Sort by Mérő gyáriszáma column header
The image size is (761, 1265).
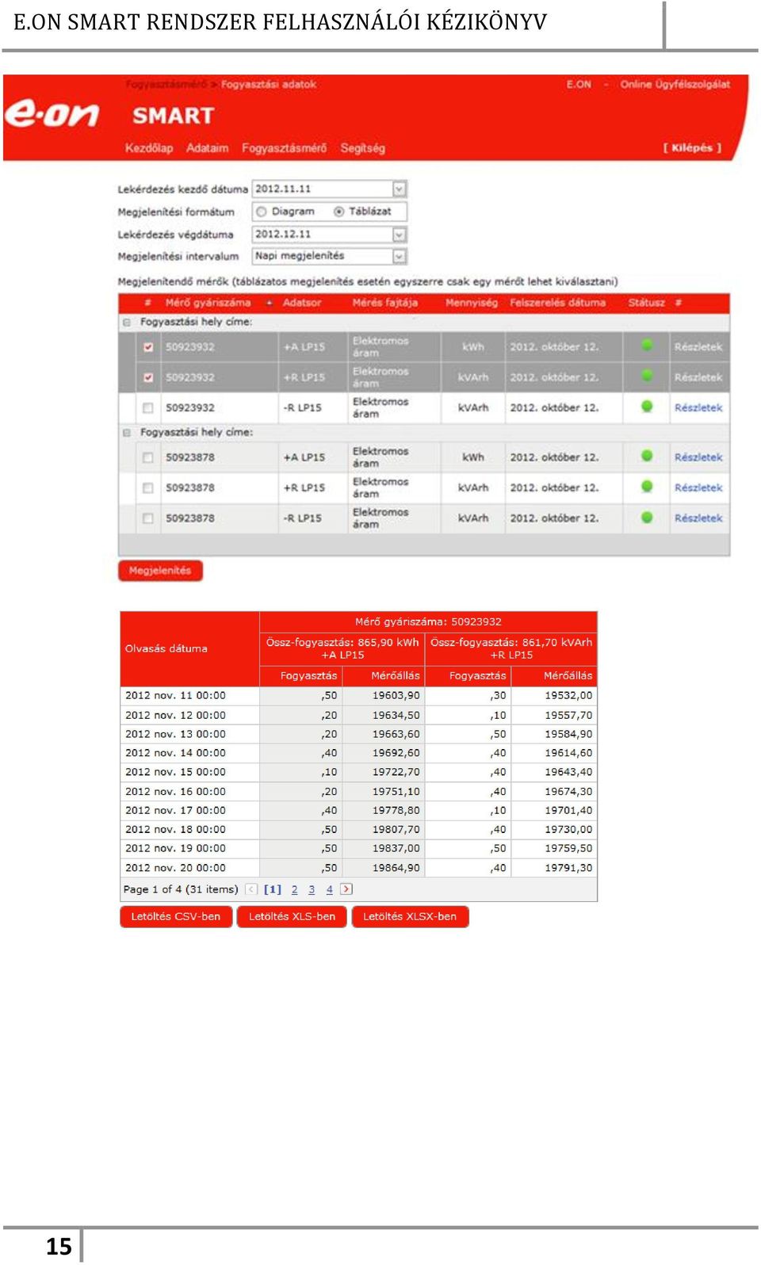click(208, 303)
